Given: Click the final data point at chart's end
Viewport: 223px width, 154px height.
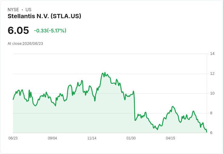Looking at the screenshot, I should [207, 132].
